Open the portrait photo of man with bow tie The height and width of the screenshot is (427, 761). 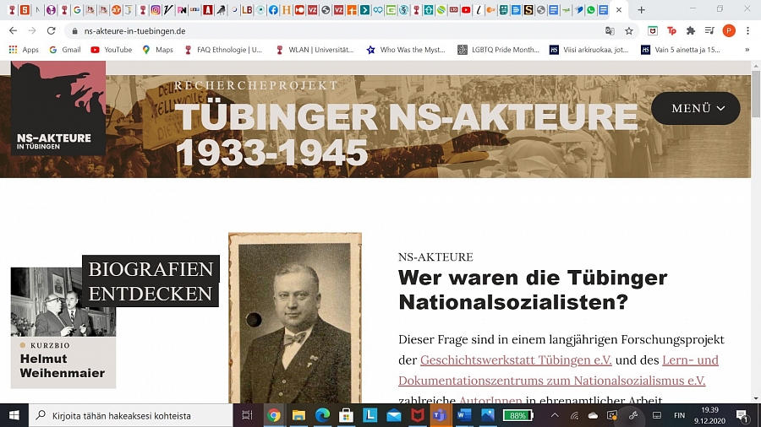coord(295,318)
